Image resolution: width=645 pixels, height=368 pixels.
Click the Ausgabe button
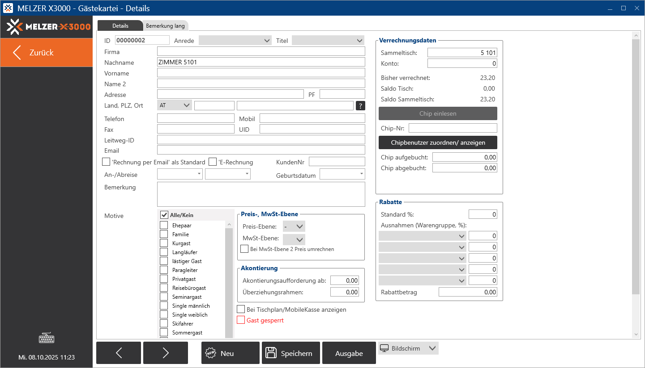(349, 353)
